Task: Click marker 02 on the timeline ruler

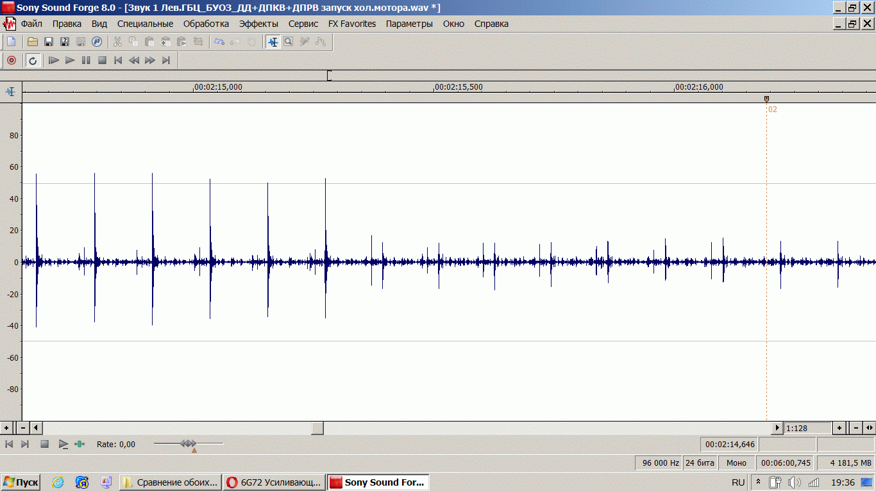Action: (x=766, y=99)
